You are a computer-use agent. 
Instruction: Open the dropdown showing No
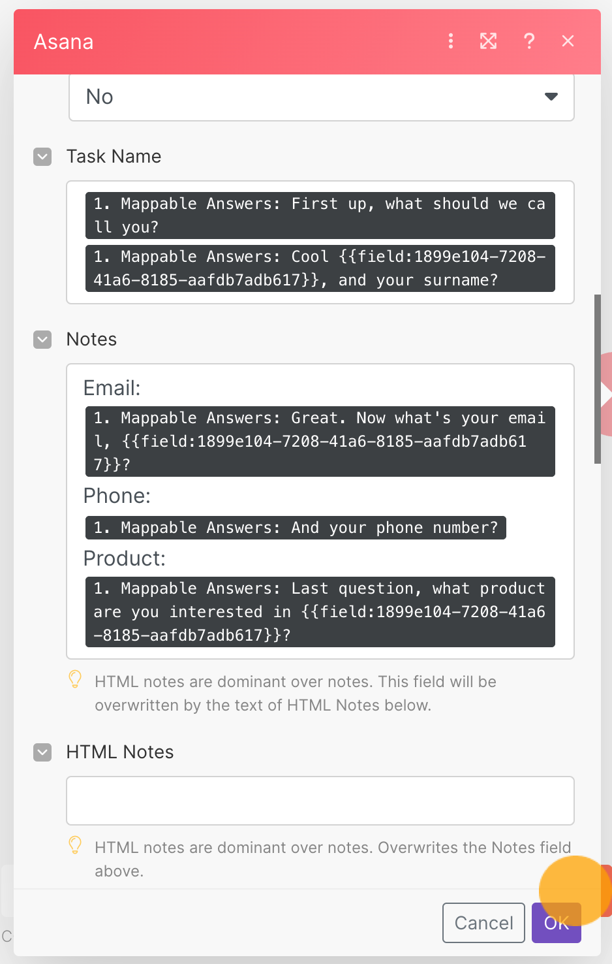322,97
